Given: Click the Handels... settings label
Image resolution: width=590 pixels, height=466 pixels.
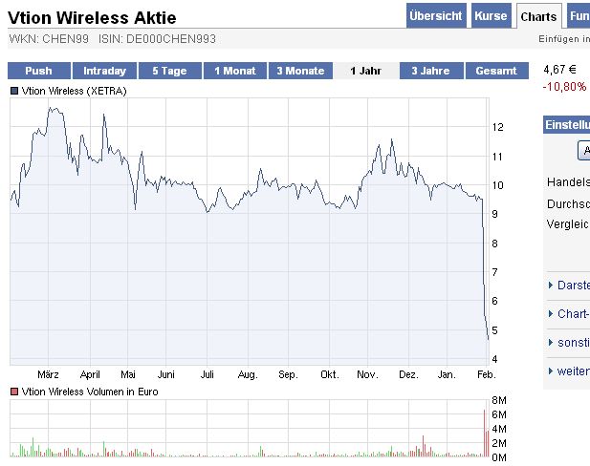Looking at the screenshot, I should pyautogui.click(x=569, y=182).
